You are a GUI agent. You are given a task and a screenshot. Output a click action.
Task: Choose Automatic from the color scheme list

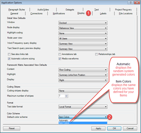[83, 120]
